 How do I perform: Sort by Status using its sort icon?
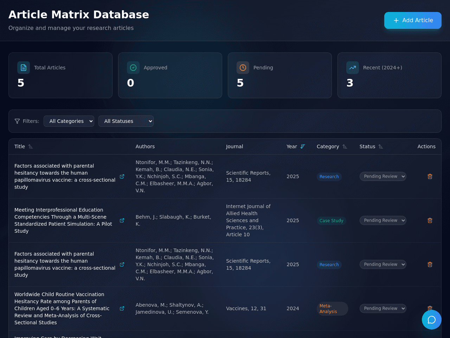(381, 146)
